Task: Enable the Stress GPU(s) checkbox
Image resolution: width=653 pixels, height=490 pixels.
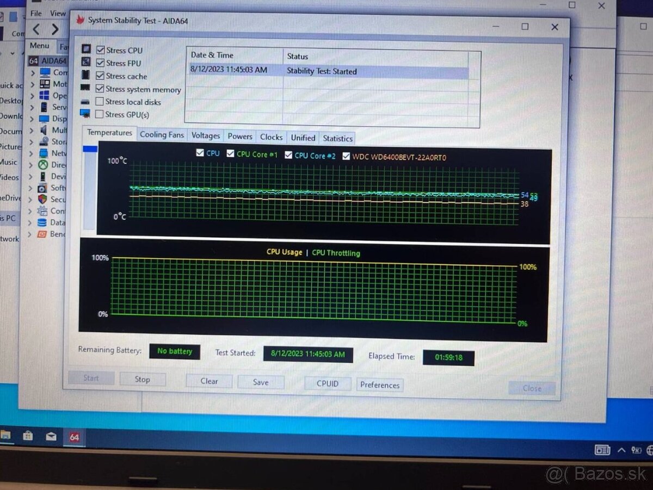Action: coord(100,114)
